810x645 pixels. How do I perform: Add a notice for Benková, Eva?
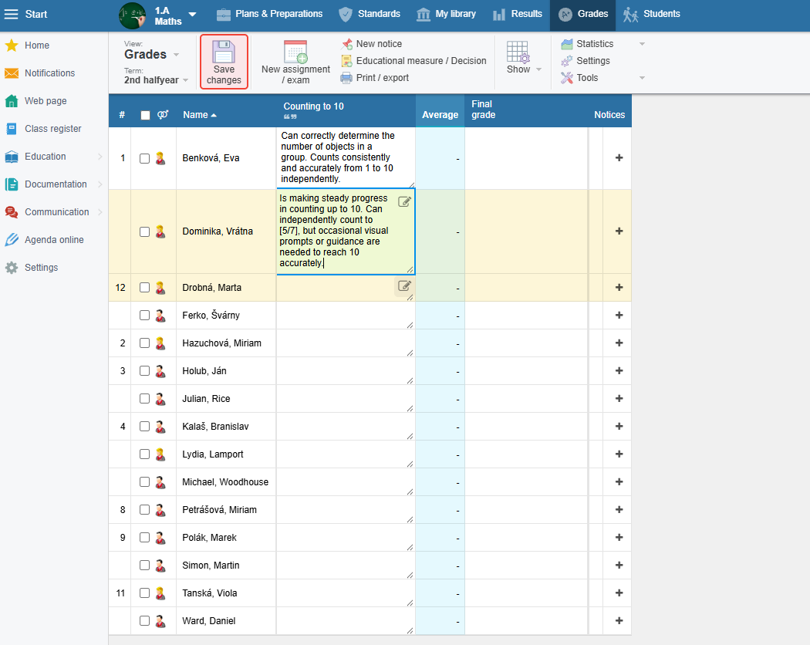point(619,157)
